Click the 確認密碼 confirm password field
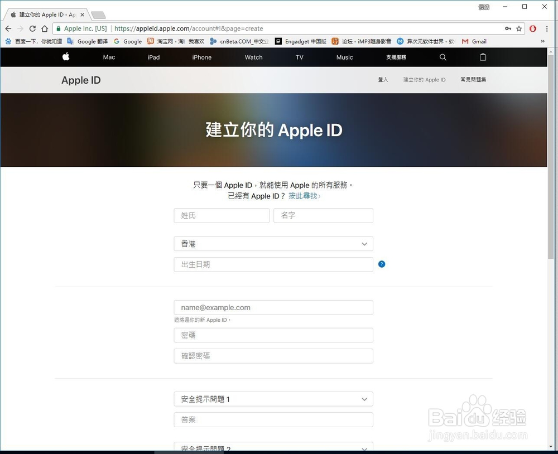The height and width of the screenshot is (454, 558). tap(273, 356)
